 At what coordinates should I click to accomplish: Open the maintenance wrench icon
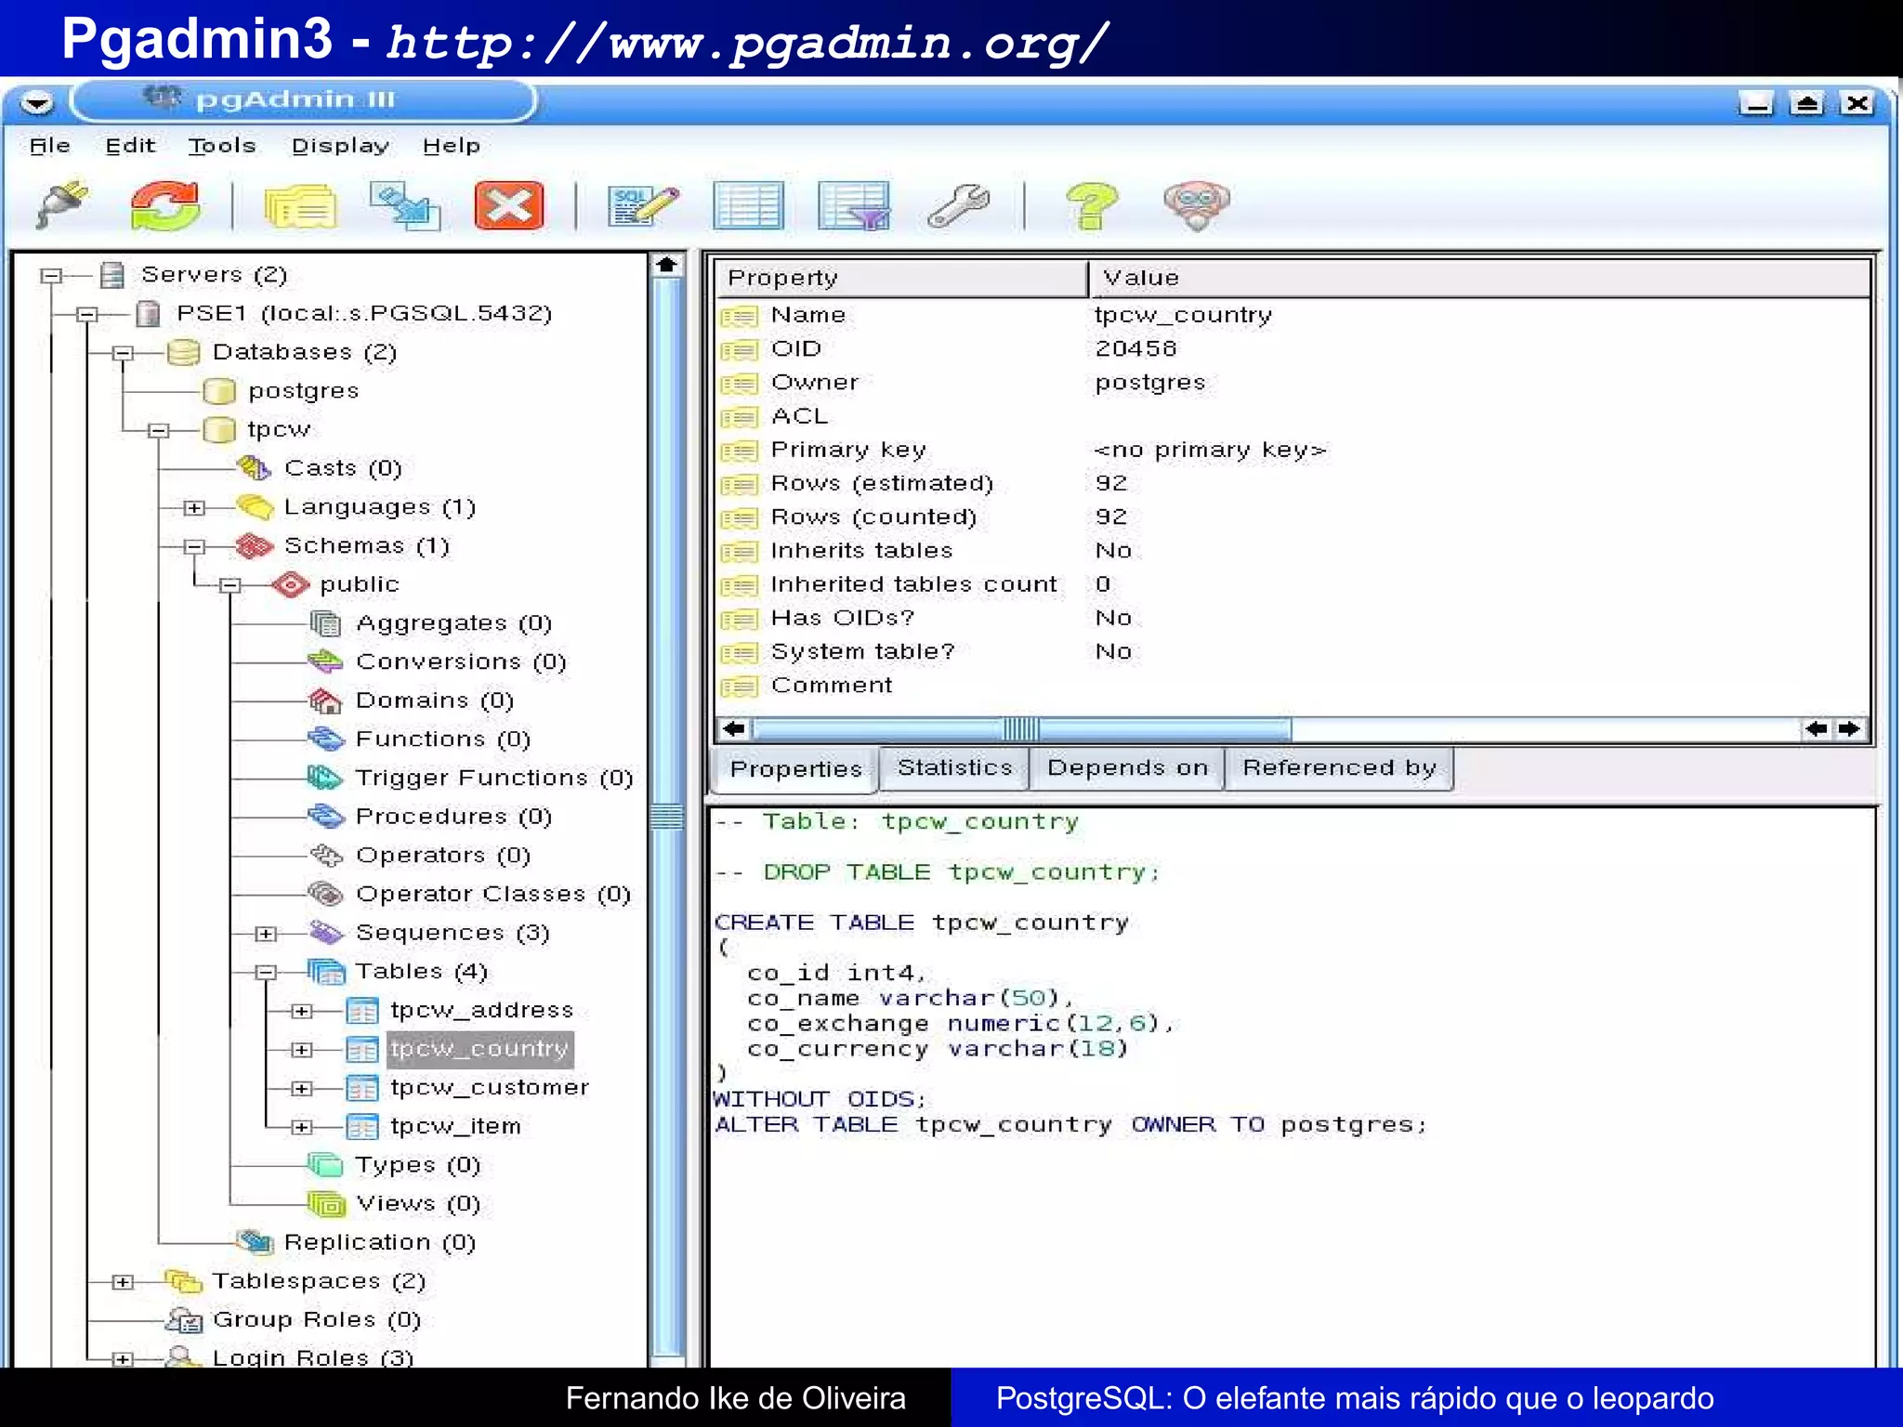tap(959, 205)
